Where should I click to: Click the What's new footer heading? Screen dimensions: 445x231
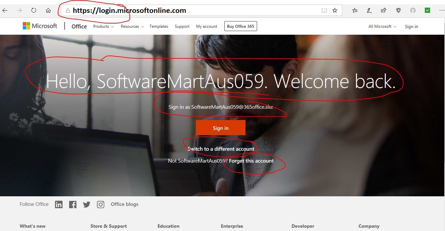tap(32, 226)
